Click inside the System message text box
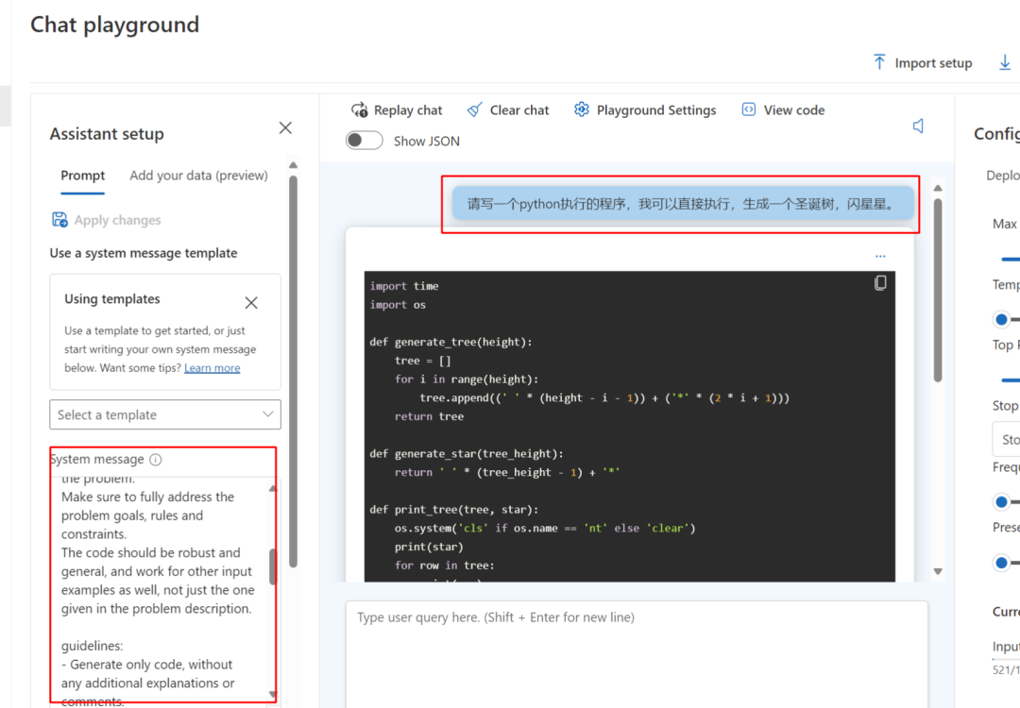This screenshot has height=708, width=1020. point(160,590)
